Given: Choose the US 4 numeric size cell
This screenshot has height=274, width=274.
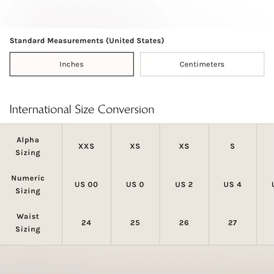Looking at the screenshot, I should [232, 185].
